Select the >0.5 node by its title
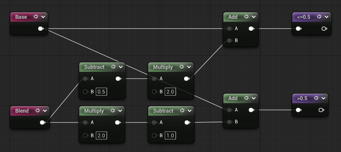The image size is (341, 152). pos(302,98)
